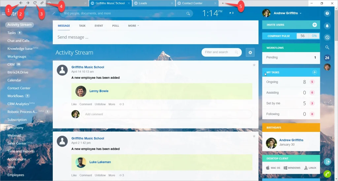Open Calendar in left menu
The height and width of the screenshot is (181, 338).
(14, 80)
